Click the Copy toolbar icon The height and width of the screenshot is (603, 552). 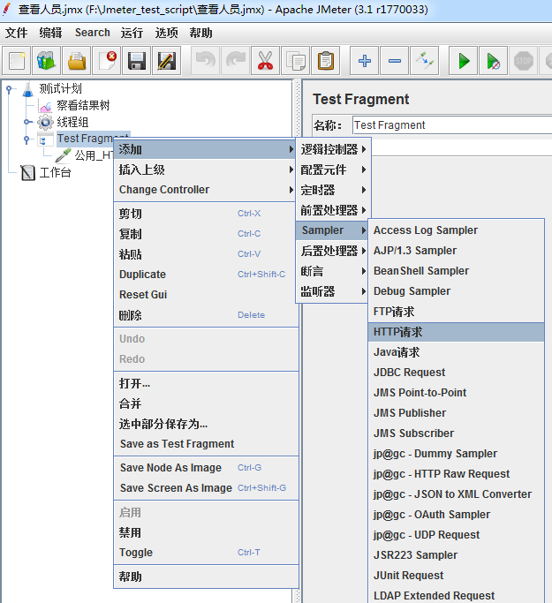(295, 61)
